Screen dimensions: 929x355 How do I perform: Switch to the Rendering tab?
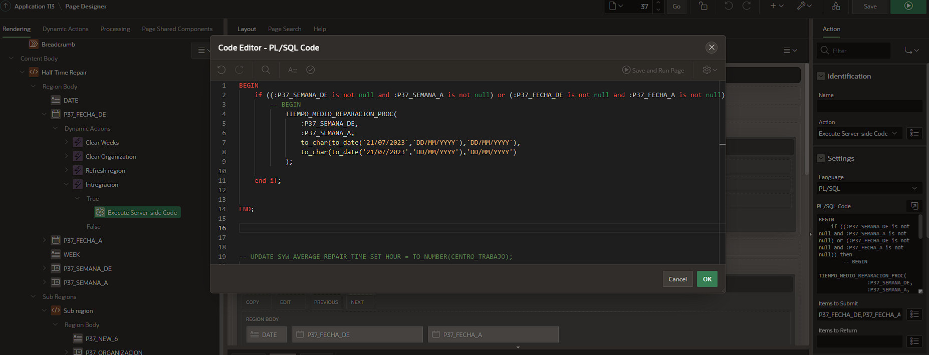(x=17, y=29)
